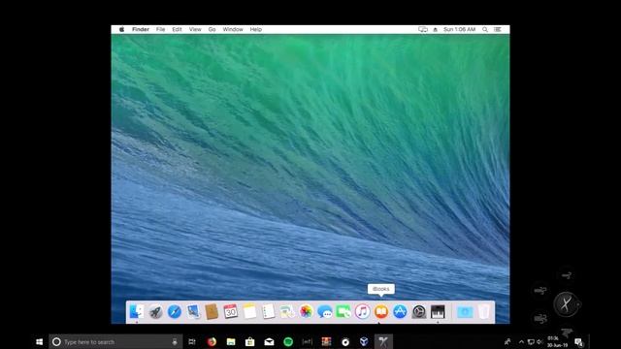Launch Firefox from Windows taskbar
621x349 pixels.
coord(212,342)
